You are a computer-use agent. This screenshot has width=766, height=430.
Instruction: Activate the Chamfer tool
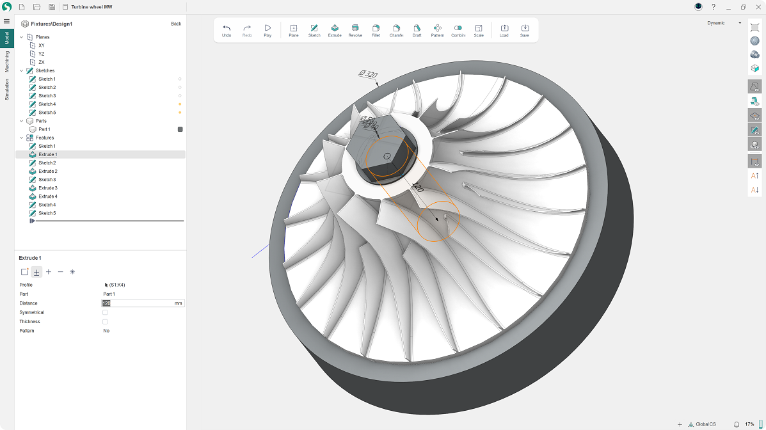click(396, 31)
